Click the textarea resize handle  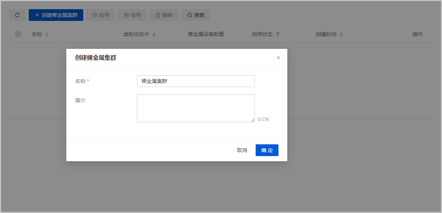[253, 120]
